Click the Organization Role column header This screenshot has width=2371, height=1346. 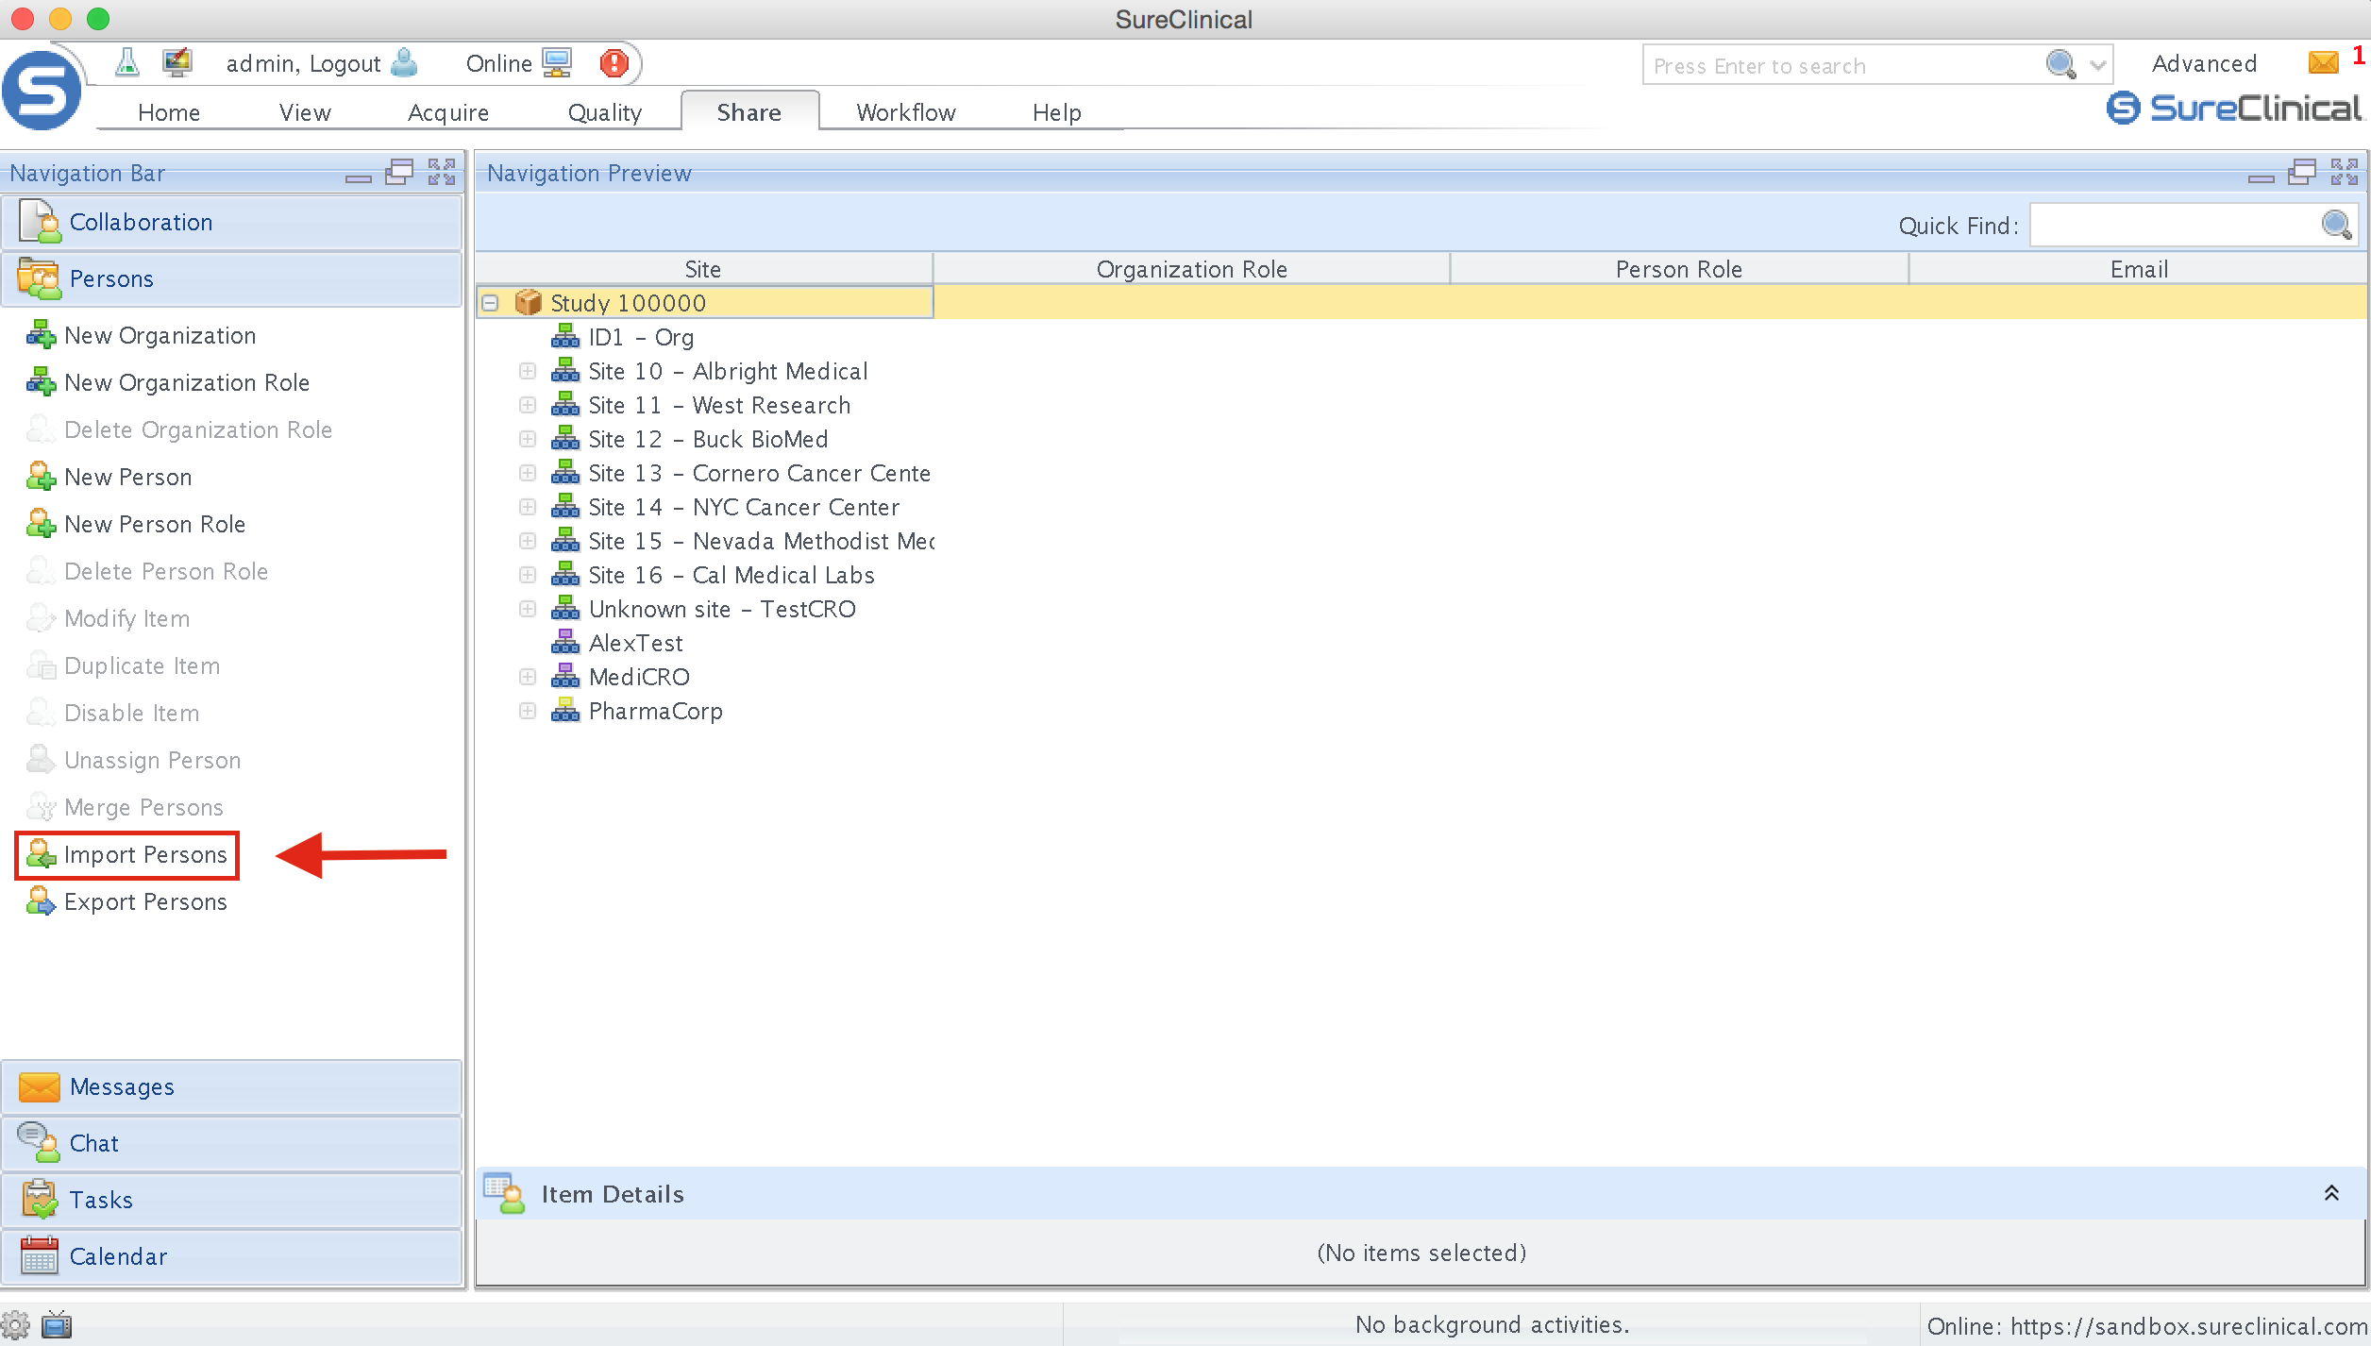[1191, 269]
